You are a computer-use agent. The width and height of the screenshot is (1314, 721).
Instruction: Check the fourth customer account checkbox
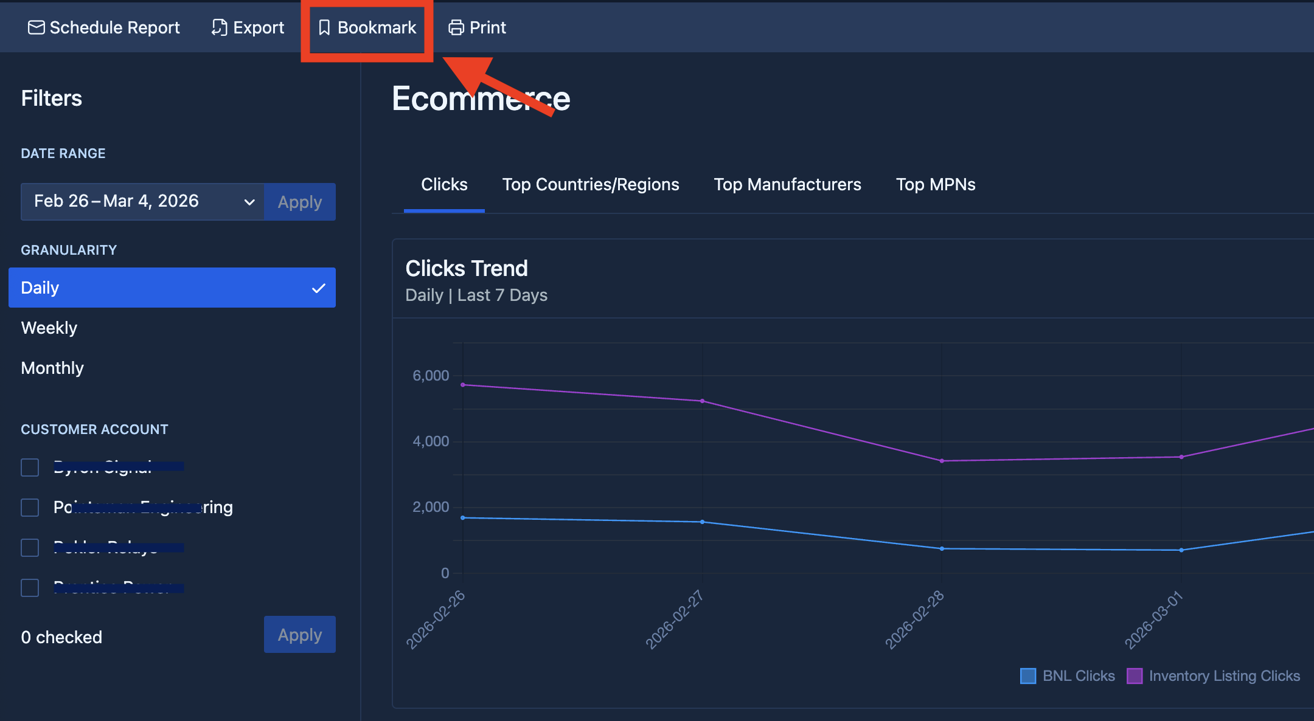pyautogui.click(x=30, y=588)
